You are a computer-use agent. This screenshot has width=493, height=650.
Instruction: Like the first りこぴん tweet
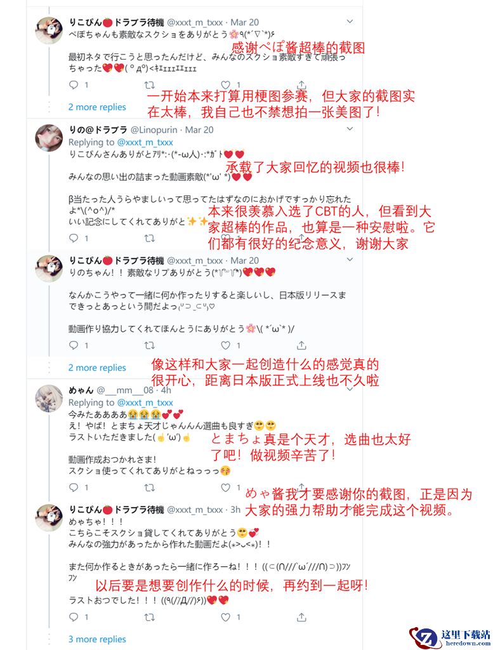(x=225, y=85)
